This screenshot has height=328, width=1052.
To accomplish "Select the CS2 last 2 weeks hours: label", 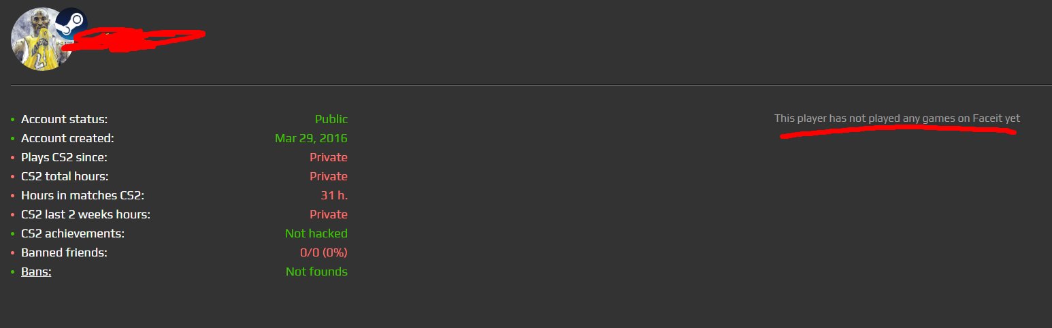I will pos(86,214).
